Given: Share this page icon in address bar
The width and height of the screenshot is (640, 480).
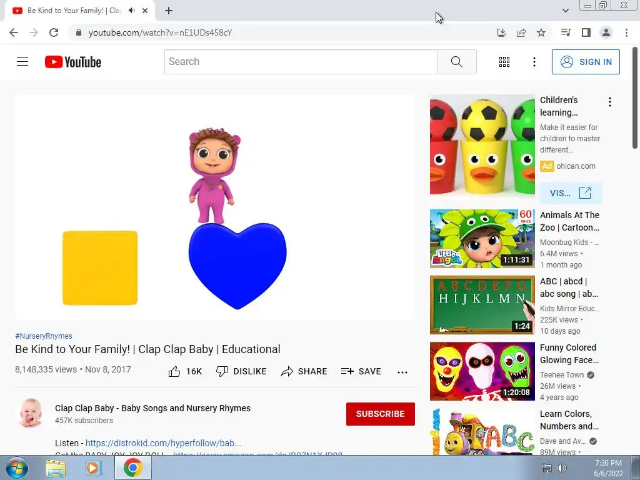Looking at the screenshot, I should (x=521, y=32).
